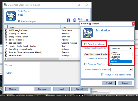Enable the Default installation checkbox
Screen dimensions: 138x101
pyautogui.click(x=85, y=44)
